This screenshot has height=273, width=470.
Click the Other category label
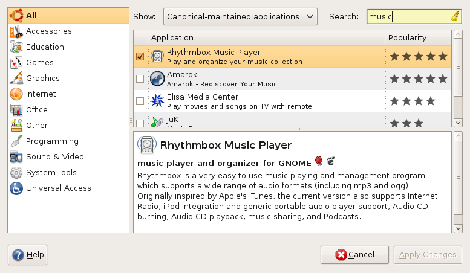pyautogui.click(x=37, y=126)
